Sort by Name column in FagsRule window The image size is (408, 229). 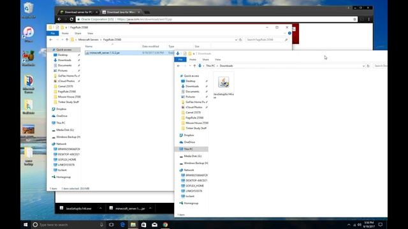click(x=89, y=46)
